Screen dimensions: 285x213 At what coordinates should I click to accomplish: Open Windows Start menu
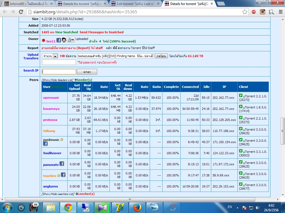8,207
